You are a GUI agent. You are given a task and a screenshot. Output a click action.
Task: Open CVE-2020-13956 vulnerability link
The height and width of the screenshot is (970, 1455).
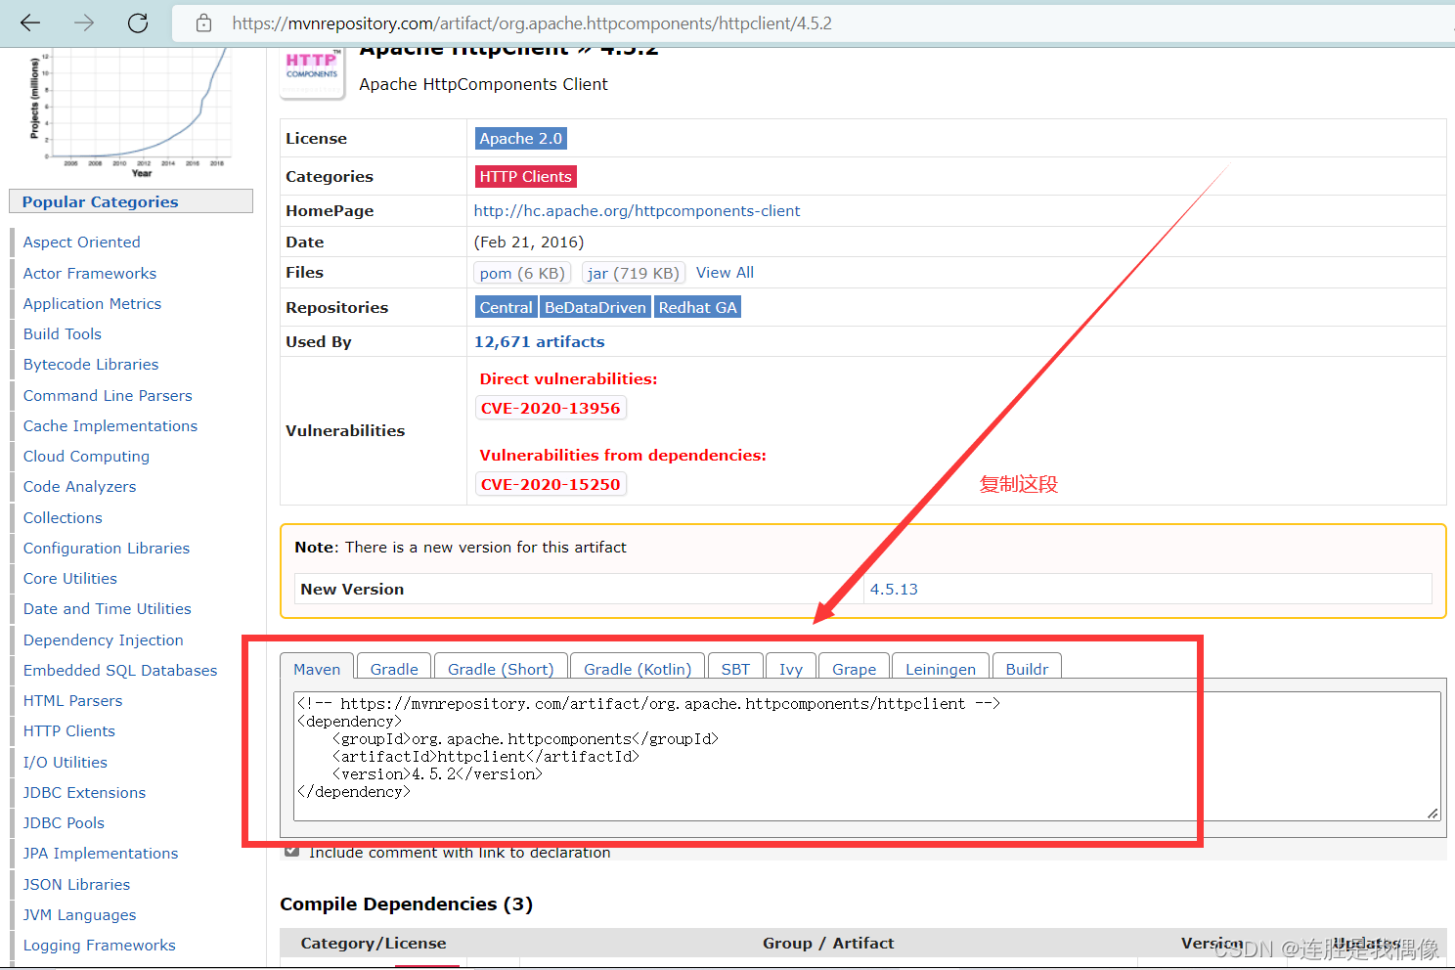pyautogui.click(x=551, y=408)
